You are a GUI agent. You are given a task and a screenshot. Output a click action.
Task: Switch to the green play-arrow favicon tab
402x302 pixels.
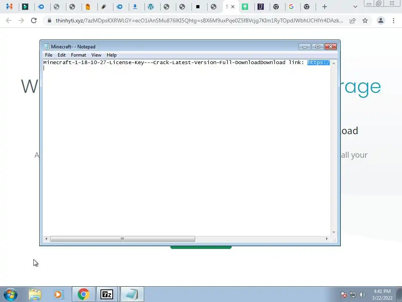click(x=25, y=7)
